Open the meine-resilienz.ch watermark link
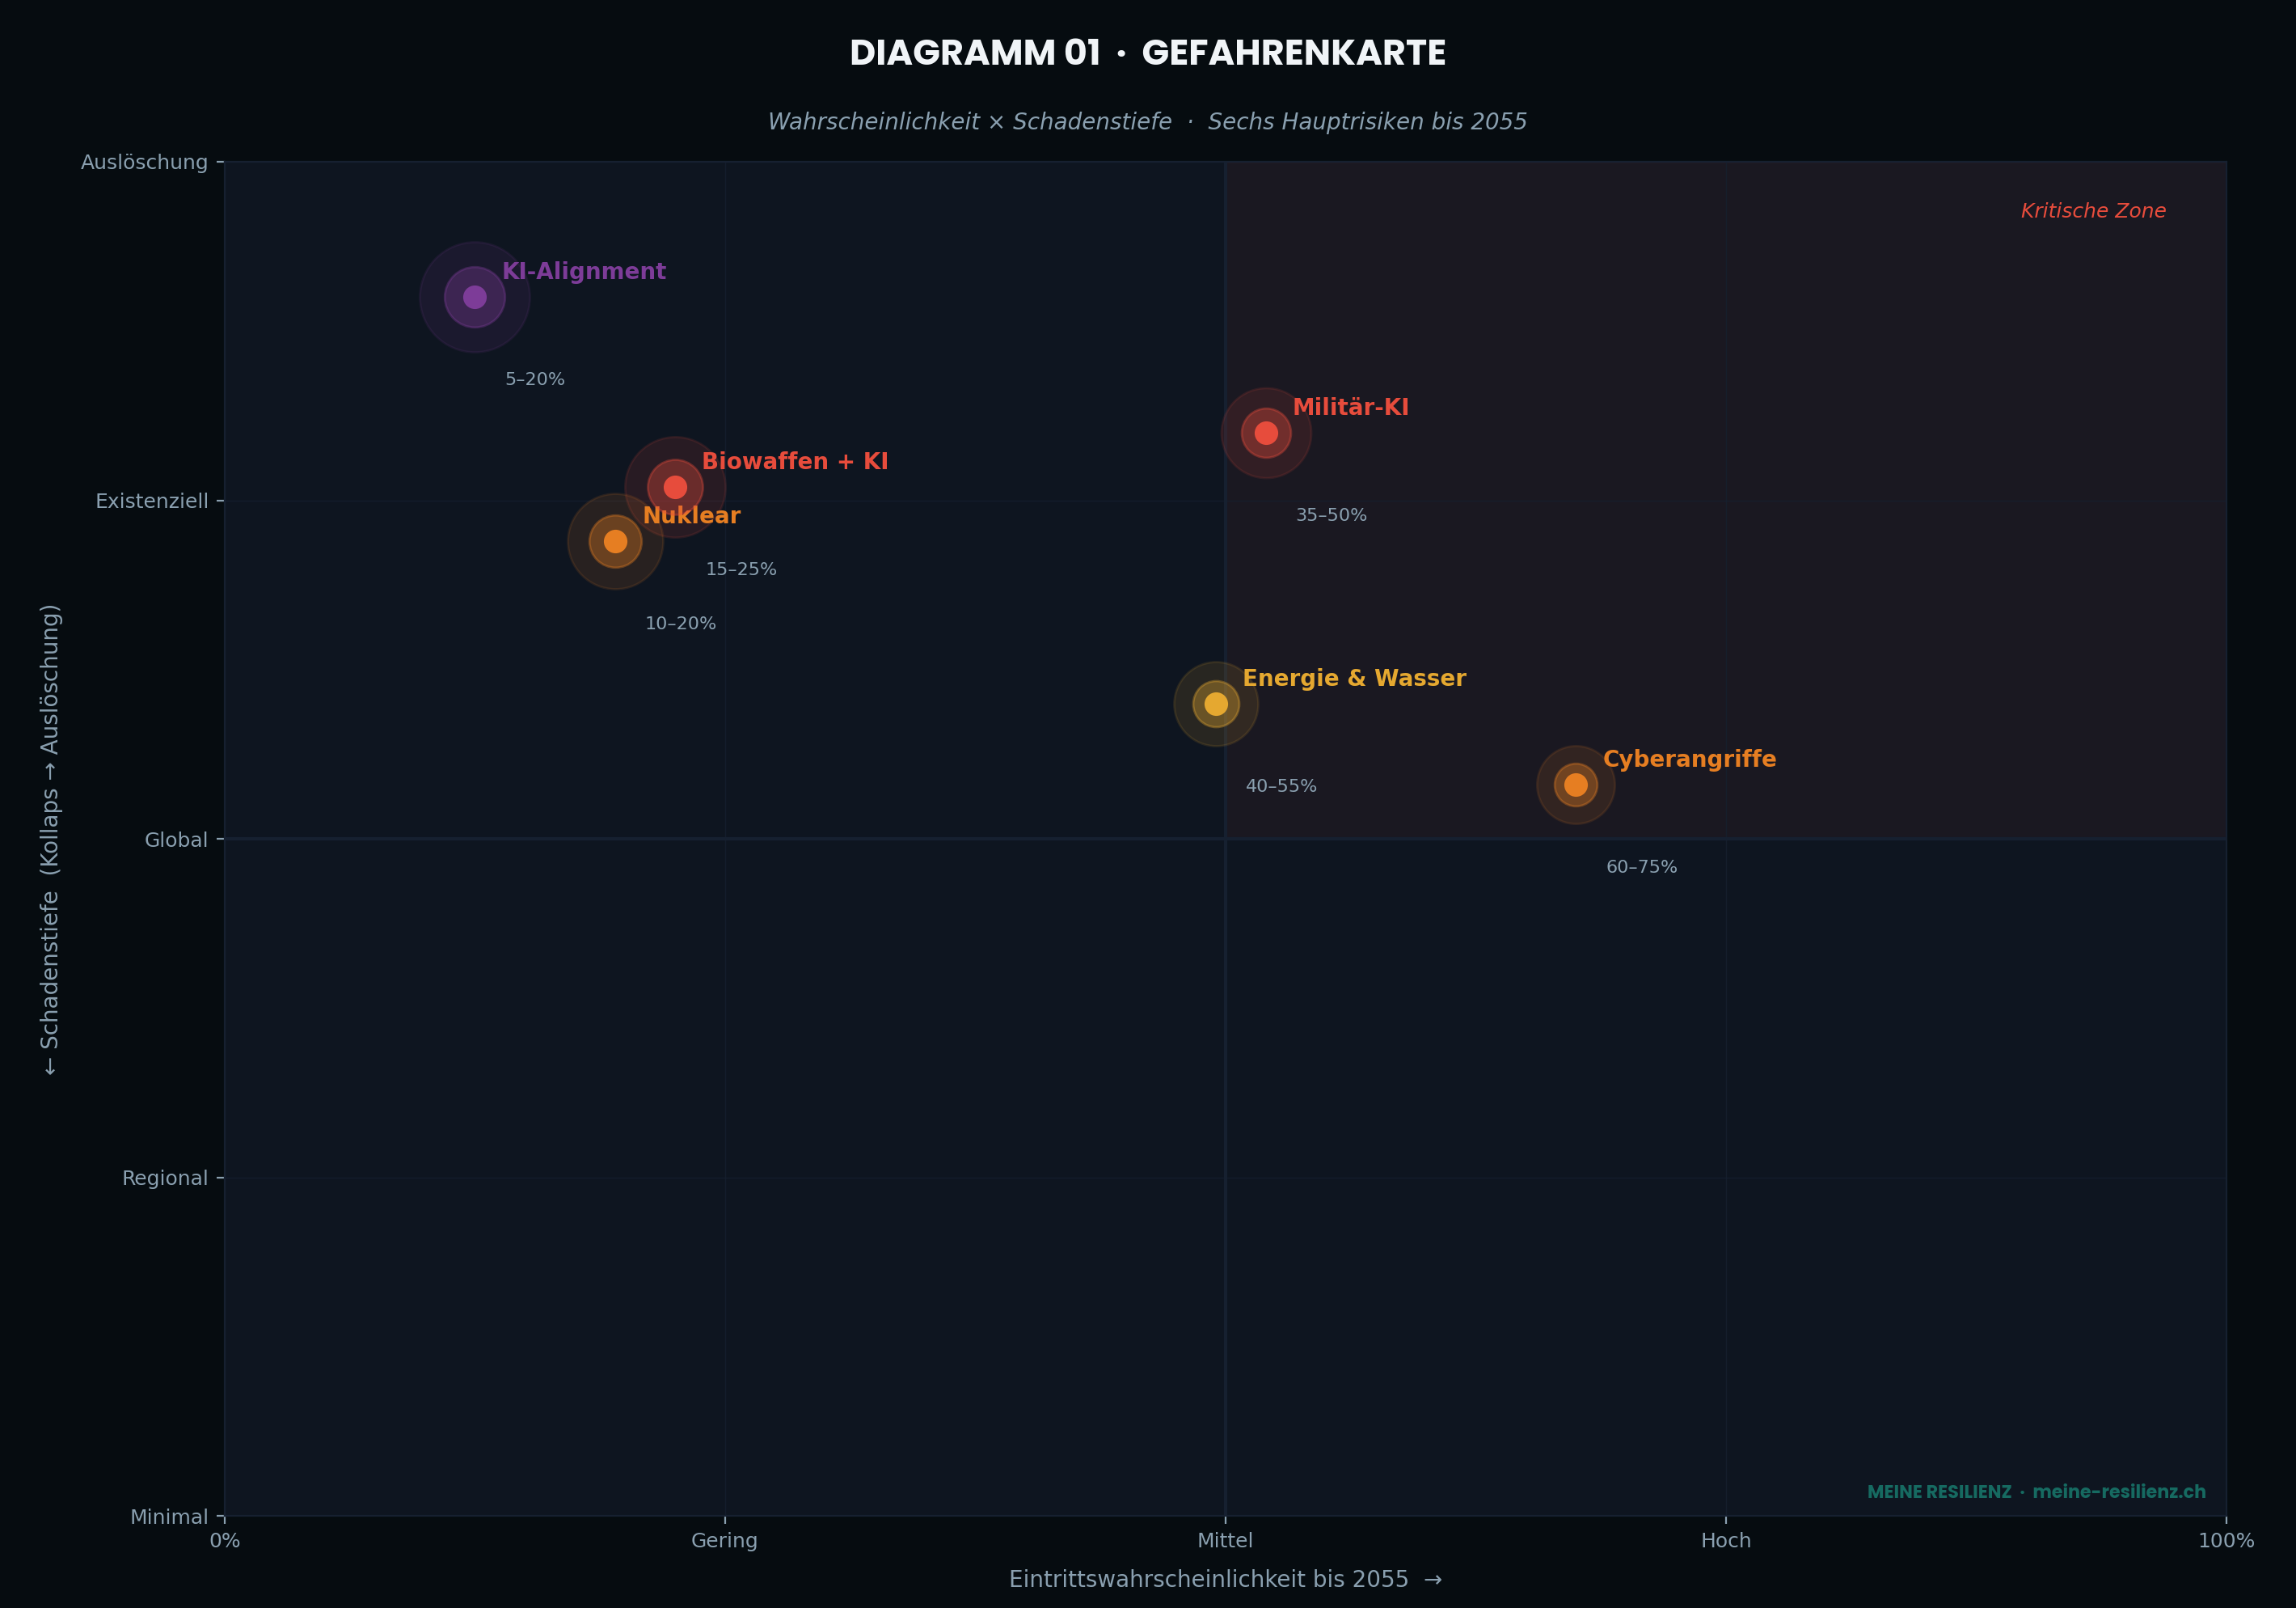2296x1608 pixels. click(2118, 1492)
